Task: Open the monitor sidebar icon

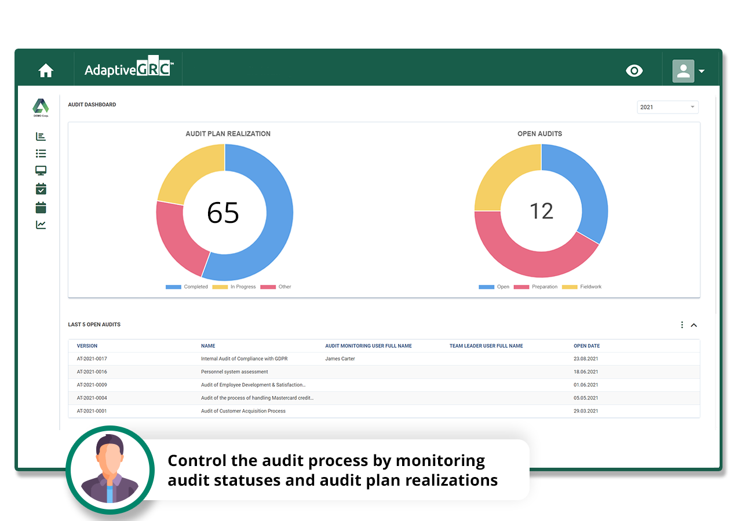Action: (x=41, y=171)
